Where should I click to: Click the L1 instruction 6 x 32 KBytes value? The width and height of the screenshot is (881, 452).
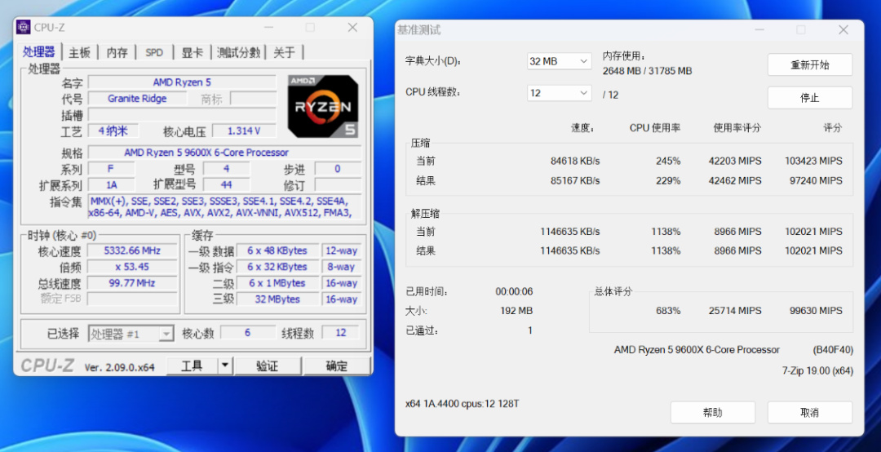[277, 267]
